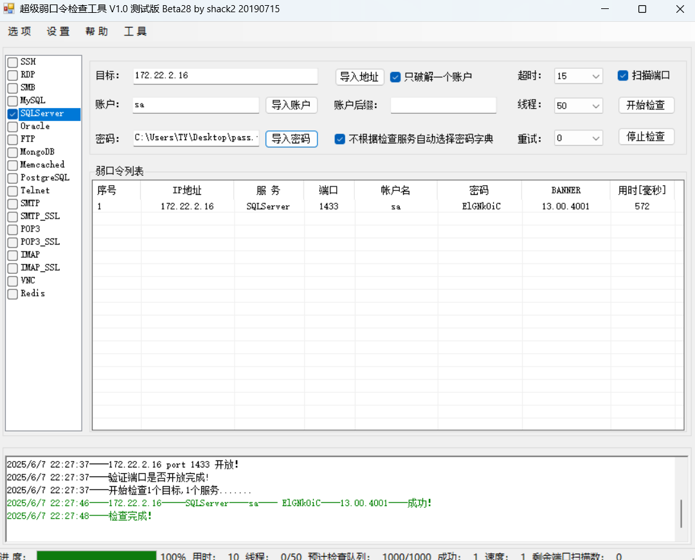Tick the RDP service checkbox

13,75
